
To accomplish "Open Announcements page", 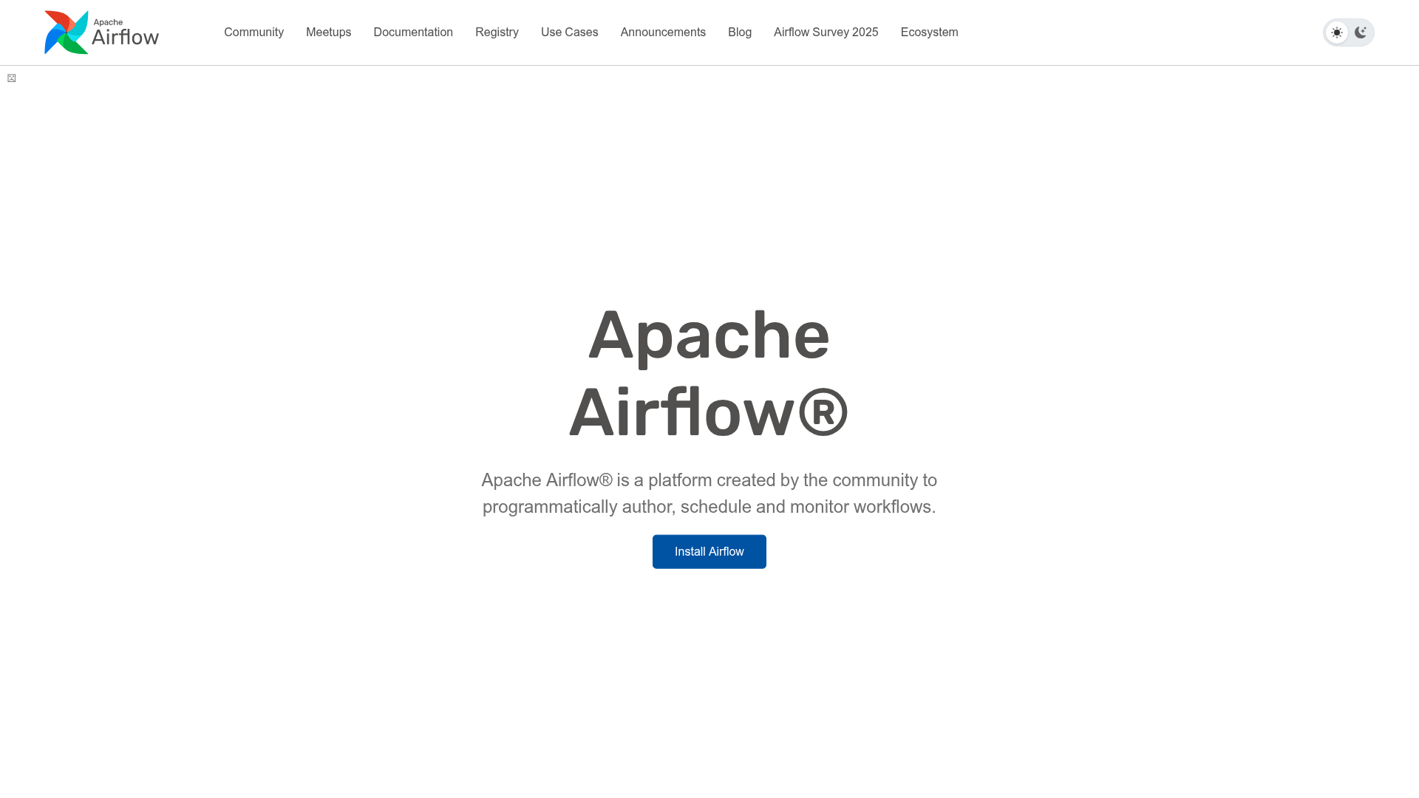I will point(663,33).
